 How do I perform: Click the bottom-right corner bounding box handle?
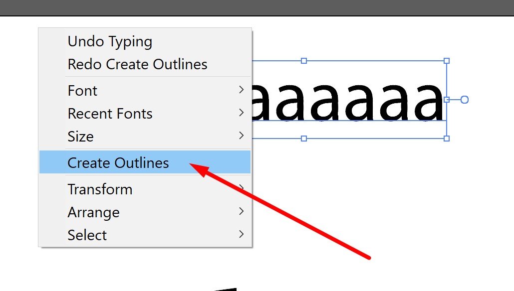(x=447, y=139)
